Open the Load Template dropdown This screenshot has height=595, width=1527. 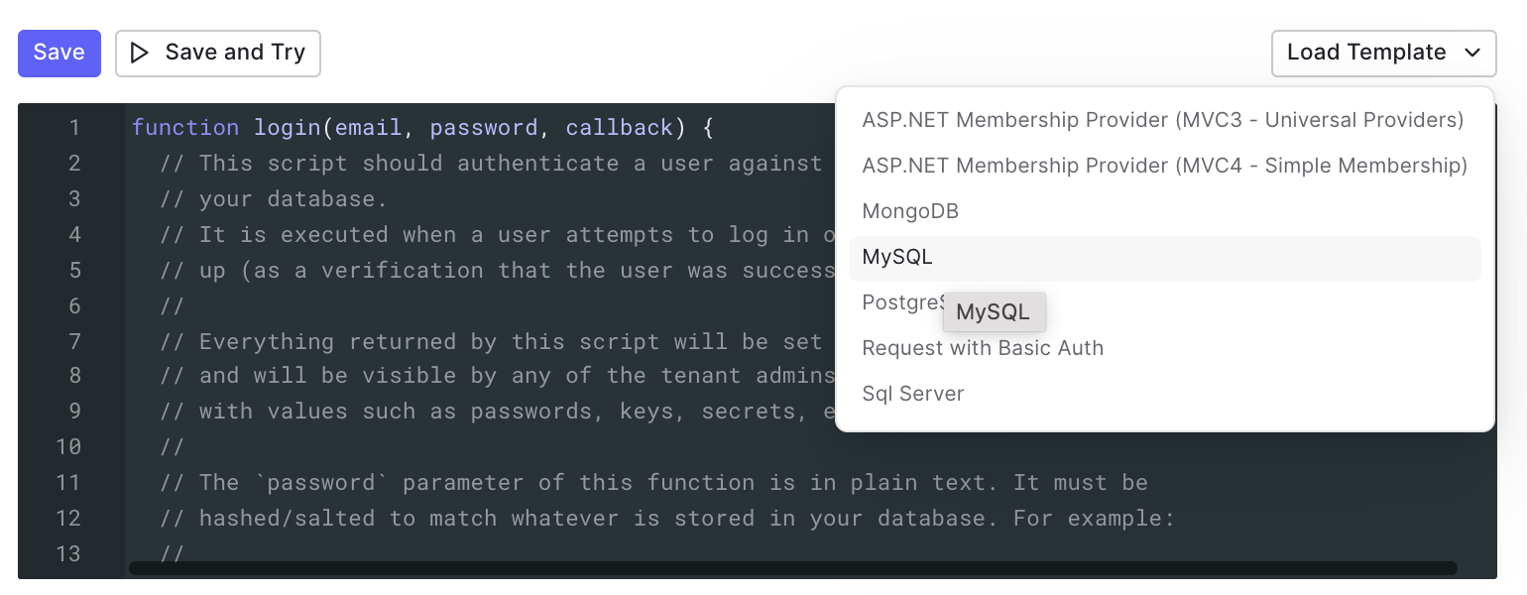coord(1383,53)
